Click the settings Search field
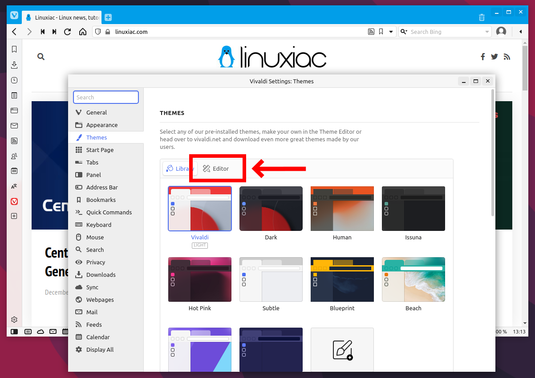Screen dimensions: 535x378 [x=106, y=97]
